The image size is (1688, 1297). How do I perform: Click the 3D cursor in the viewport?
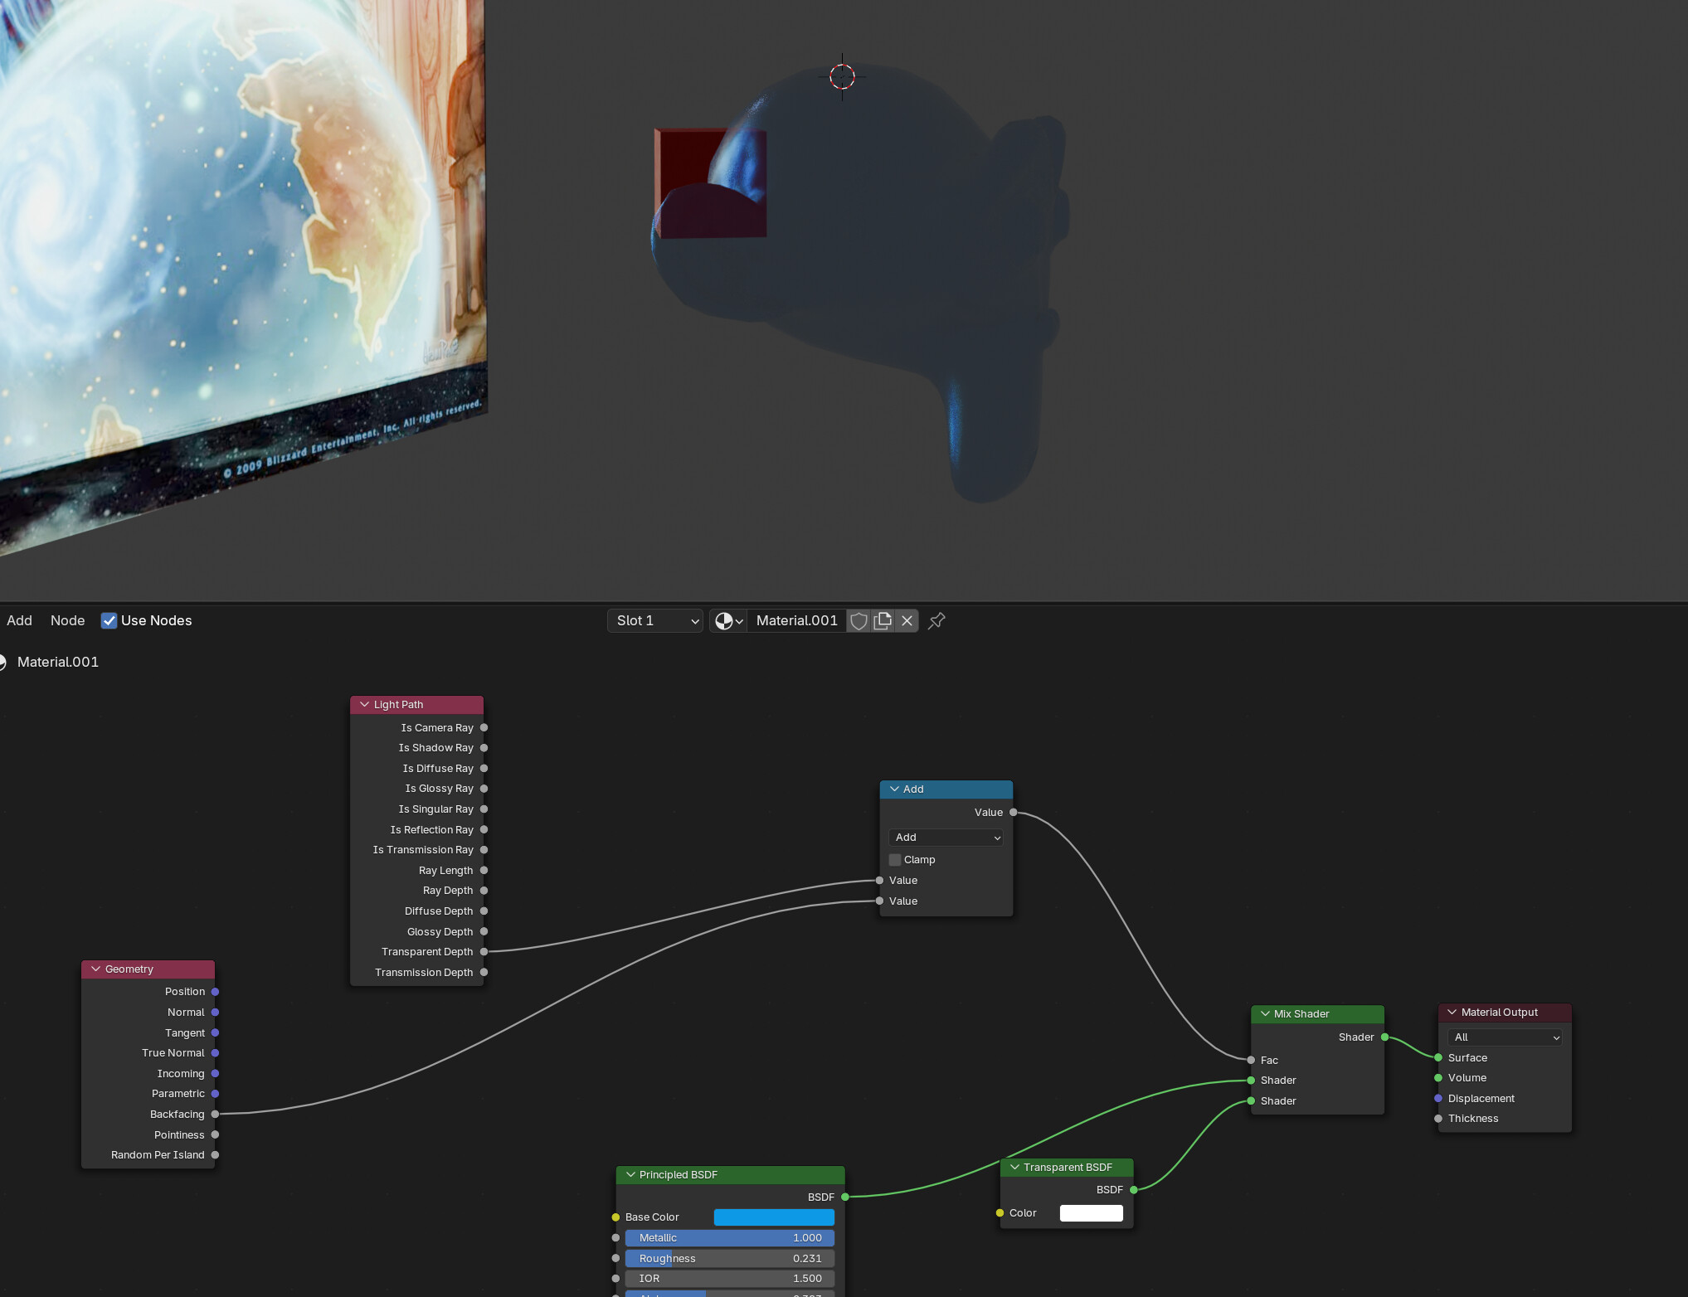click(842, 77)
